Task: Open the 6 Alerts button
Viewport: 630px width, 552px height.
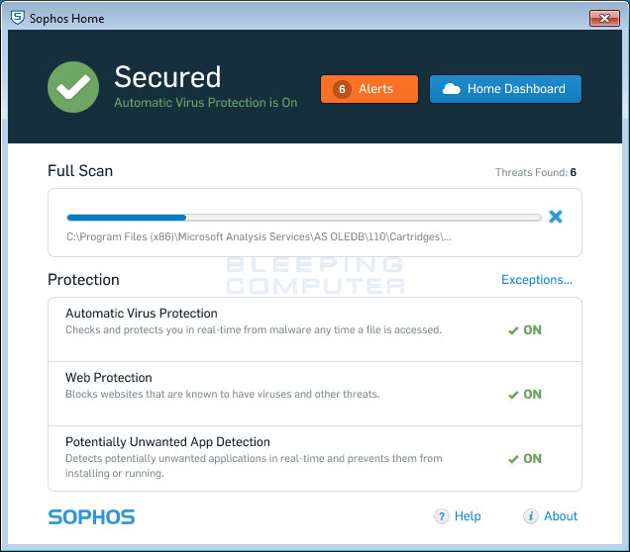Action: tap(369, 89)
